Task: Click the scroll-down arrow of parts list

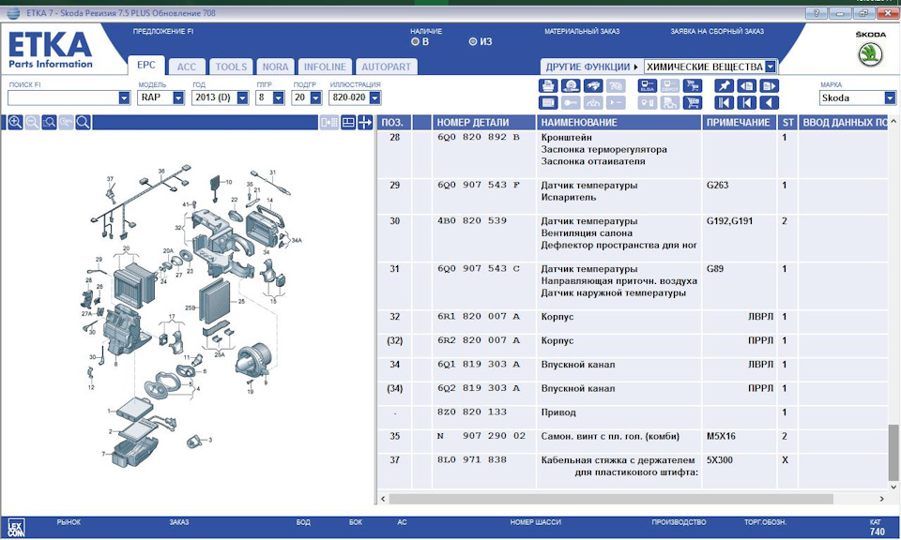Action: pyautogui.click(x=893, y=487)
